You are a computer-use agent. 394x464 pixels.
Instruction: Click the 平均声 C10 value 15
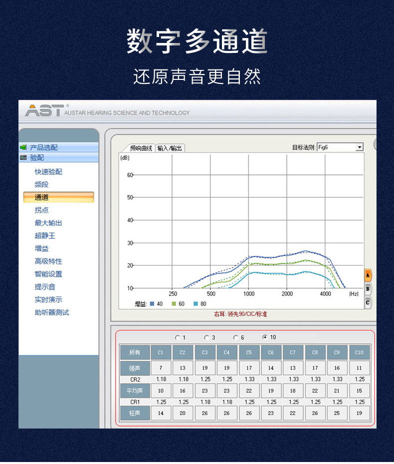point(359,391)
